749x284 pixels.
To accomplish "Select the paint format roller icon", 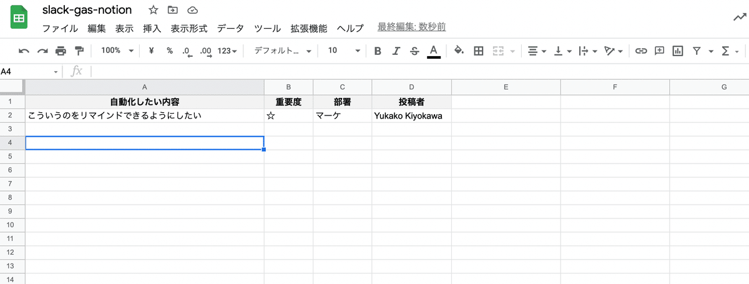I will point(79,51).
